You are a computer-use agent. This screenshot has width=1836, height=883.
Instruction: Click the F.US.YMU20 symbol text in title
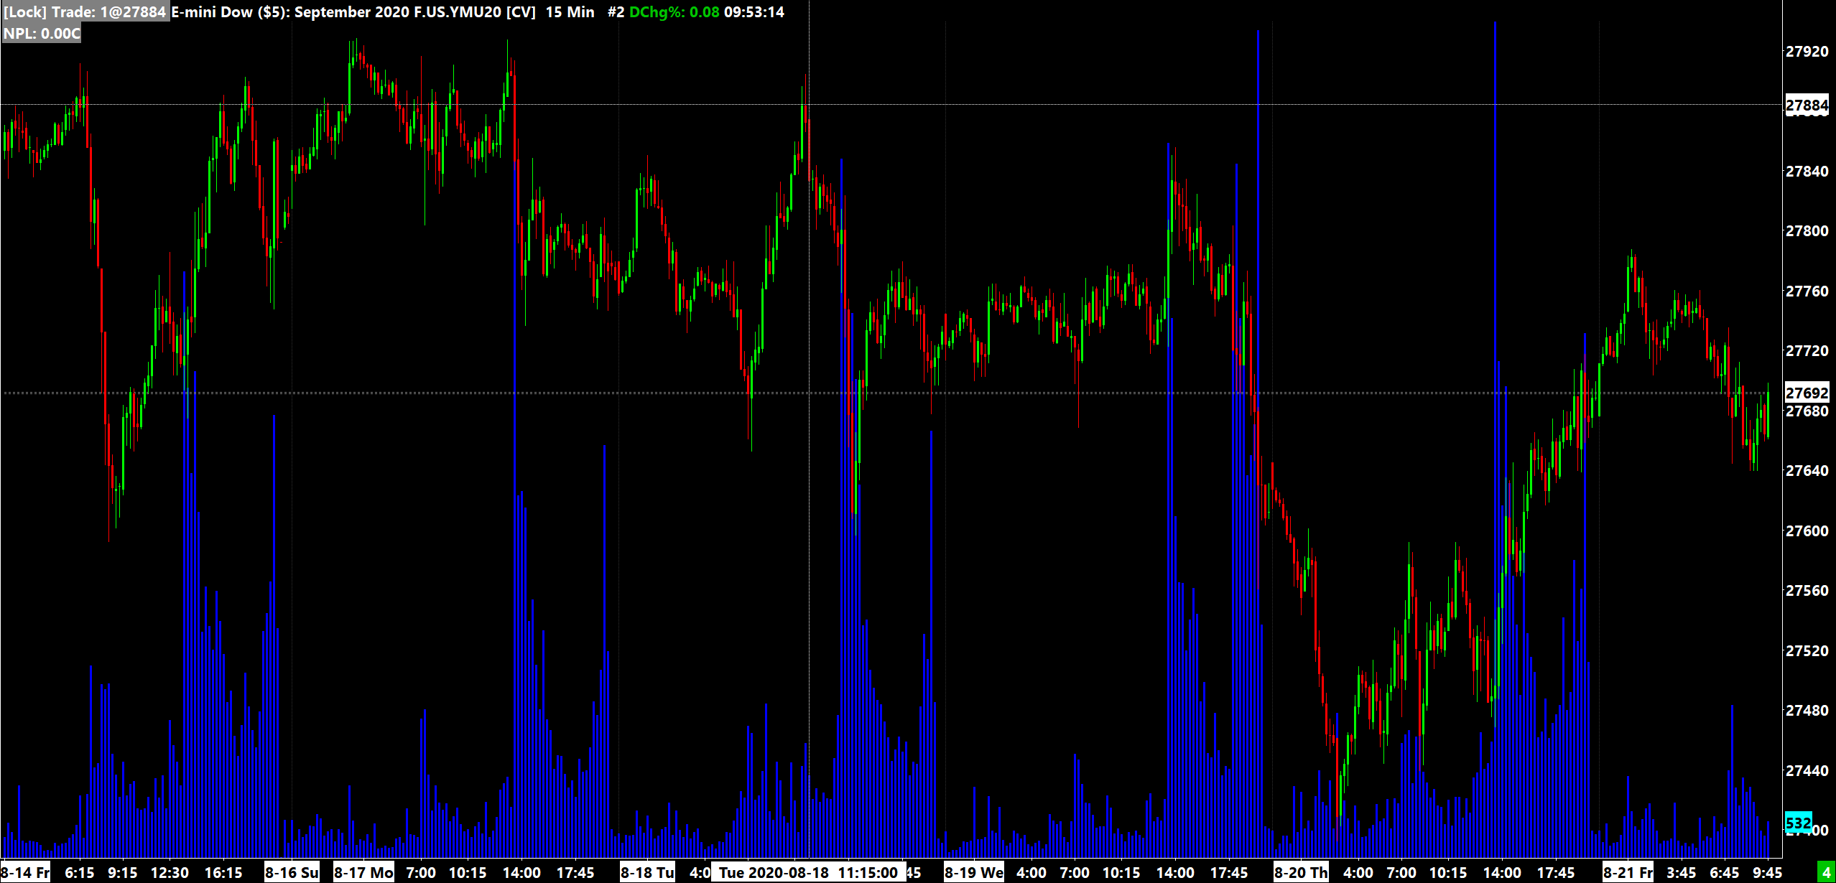[457, 12]
